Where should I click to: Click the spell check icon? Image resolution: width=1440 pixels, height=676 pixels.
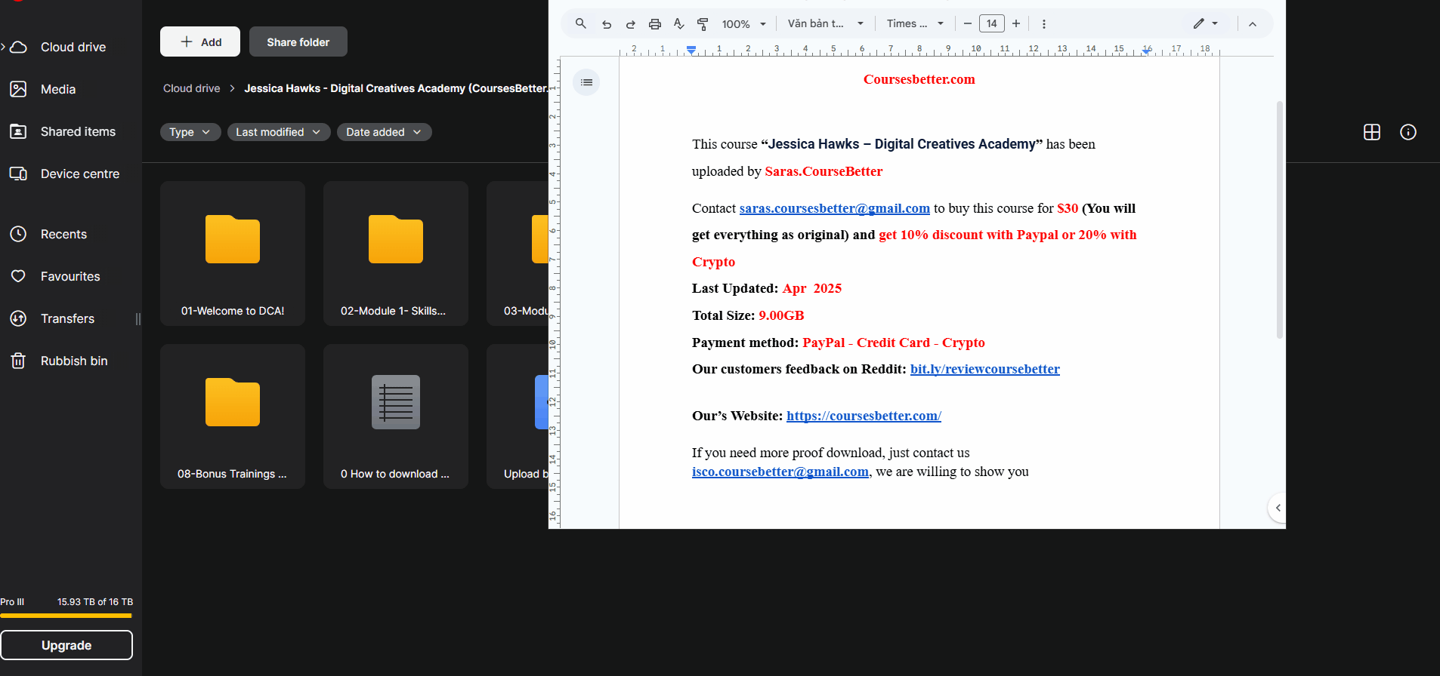679,24
